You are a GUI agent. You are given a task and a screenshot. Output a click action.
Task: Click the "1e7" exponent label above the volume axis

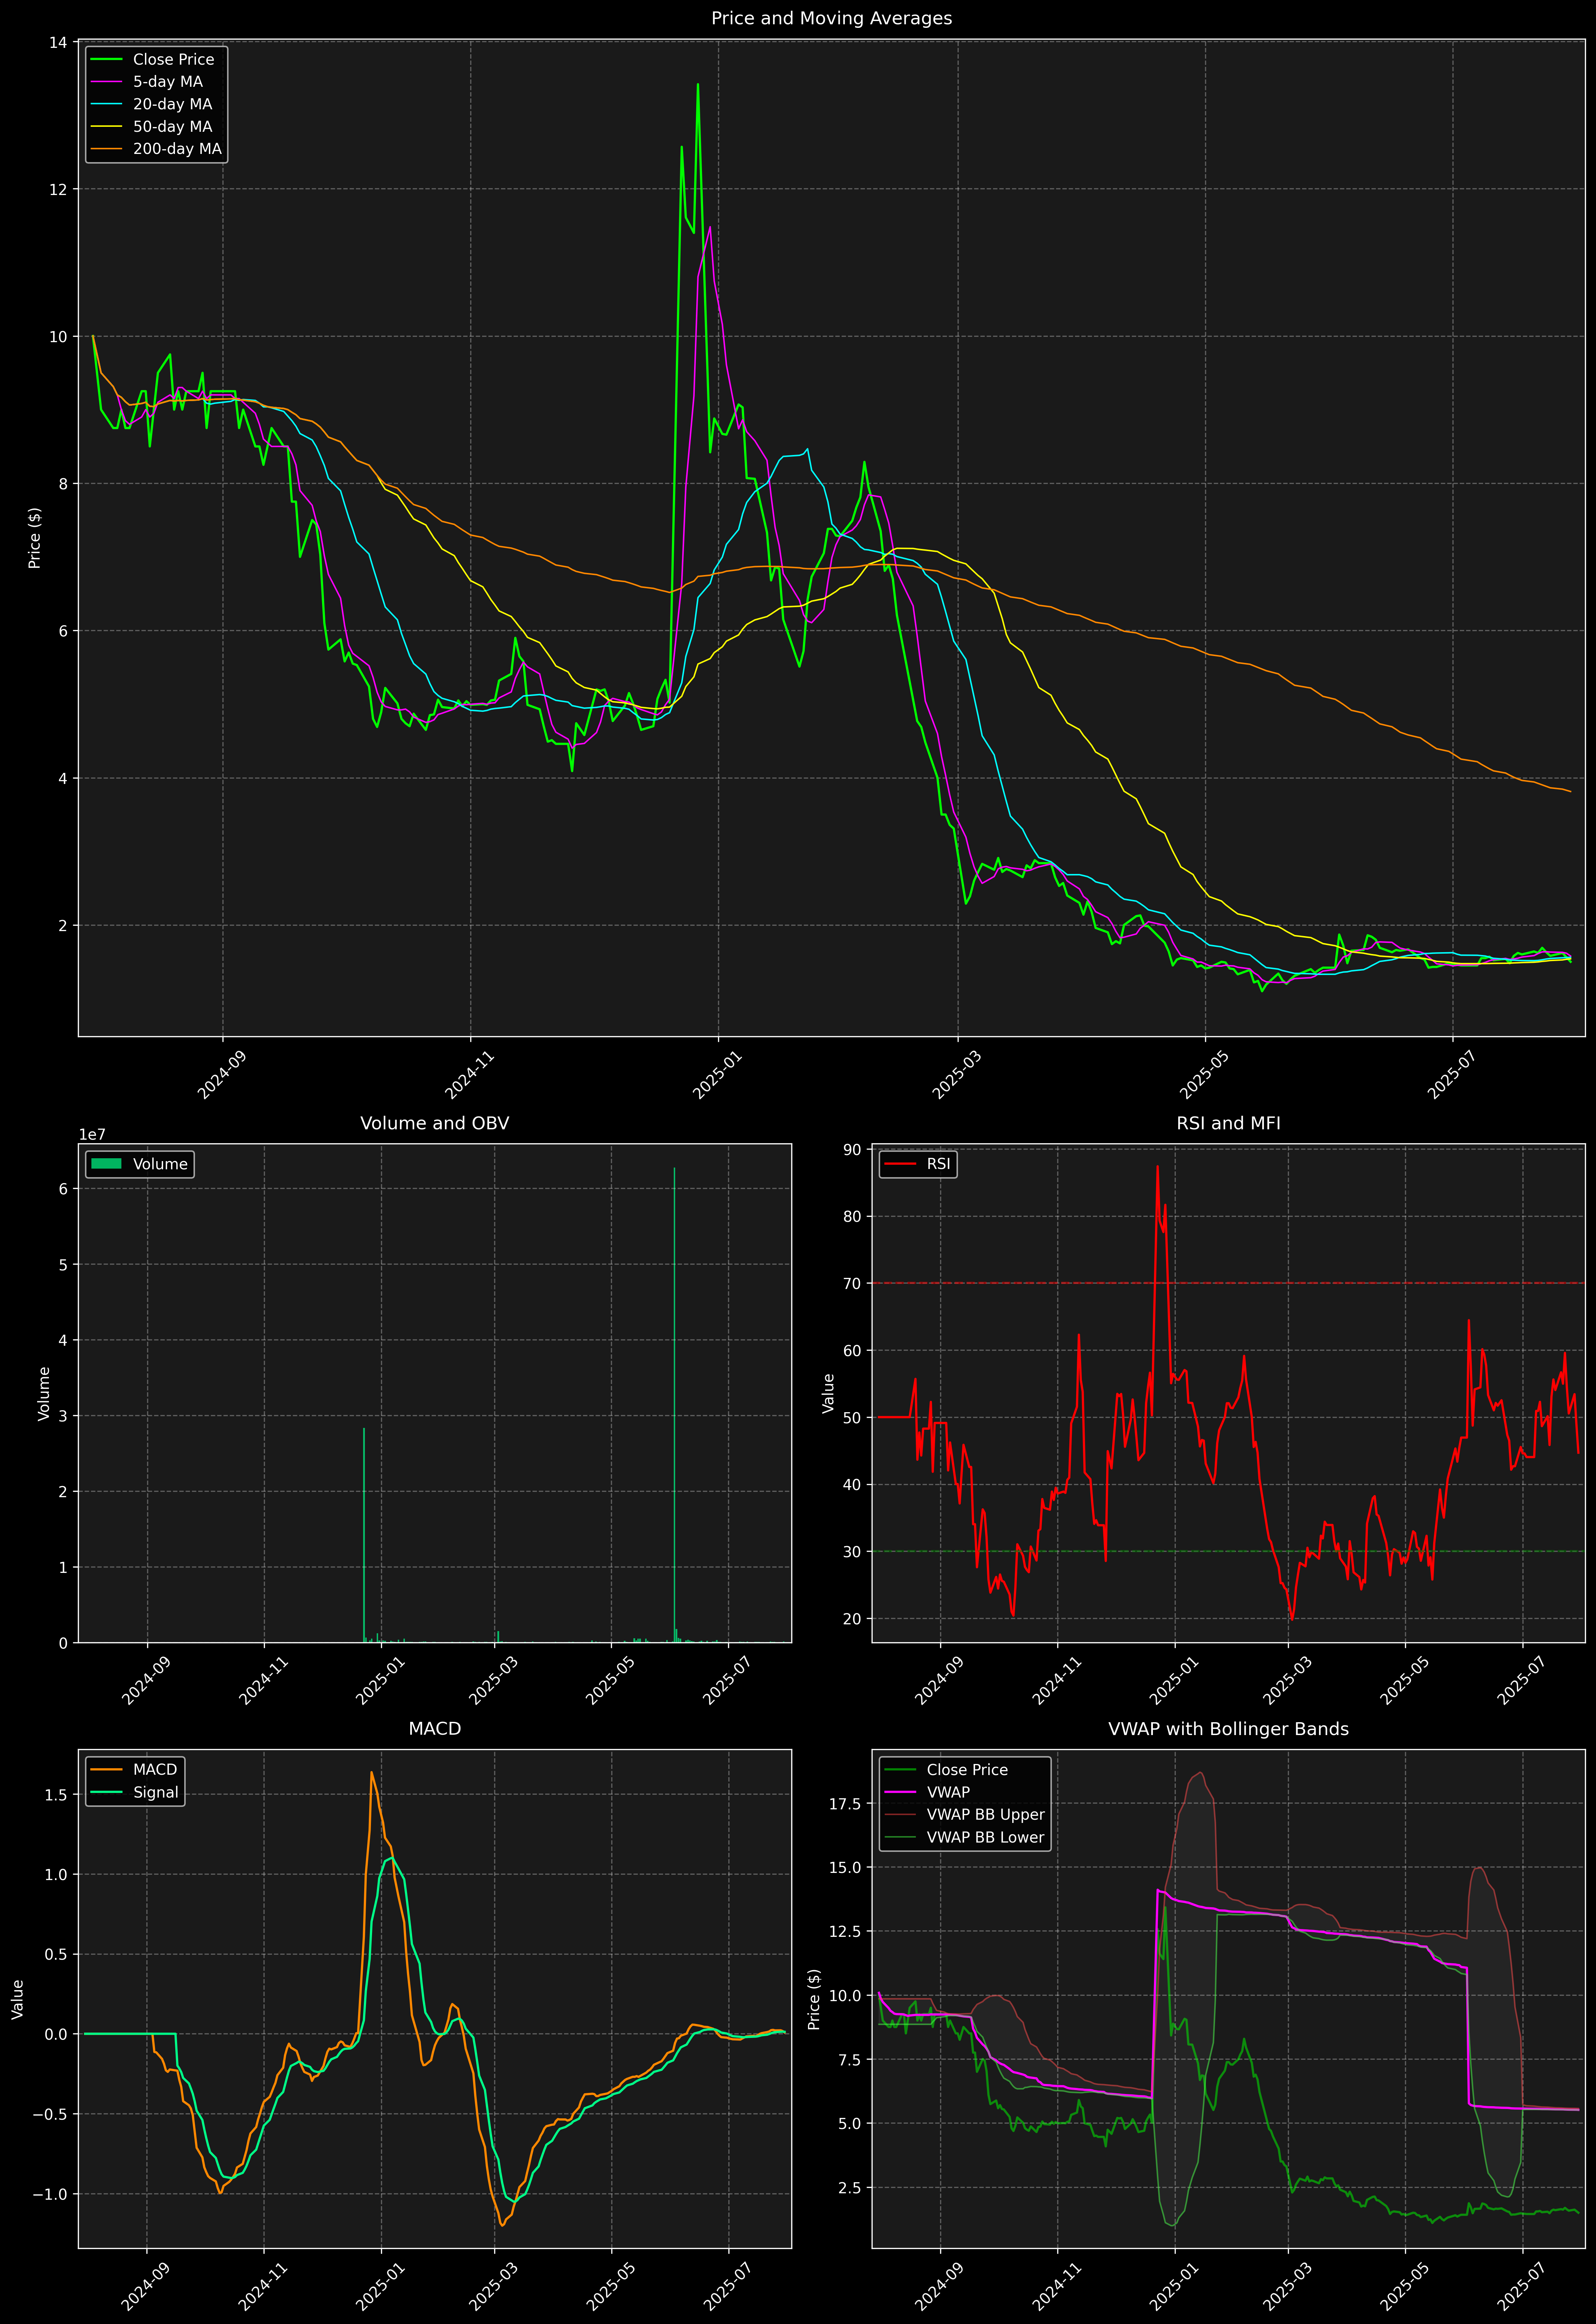92,1135
